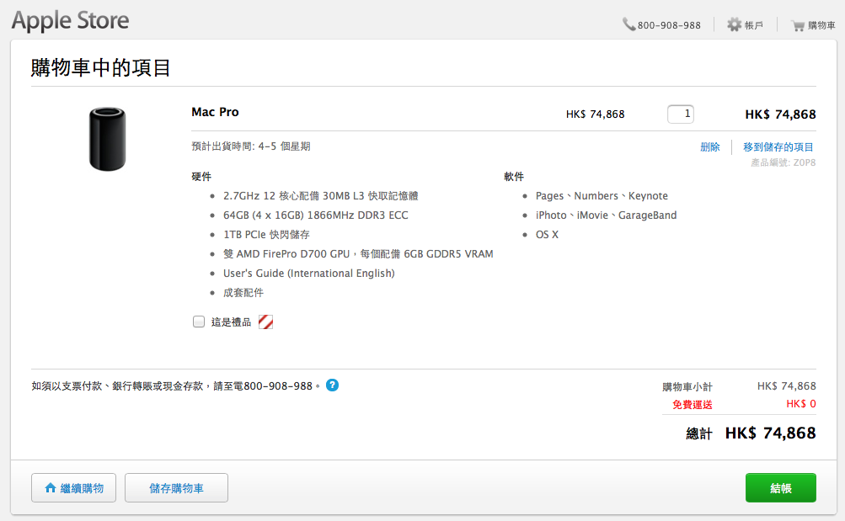Click the green 結帳 checkout button
This screenshot has height=521, width=845.
781,487
